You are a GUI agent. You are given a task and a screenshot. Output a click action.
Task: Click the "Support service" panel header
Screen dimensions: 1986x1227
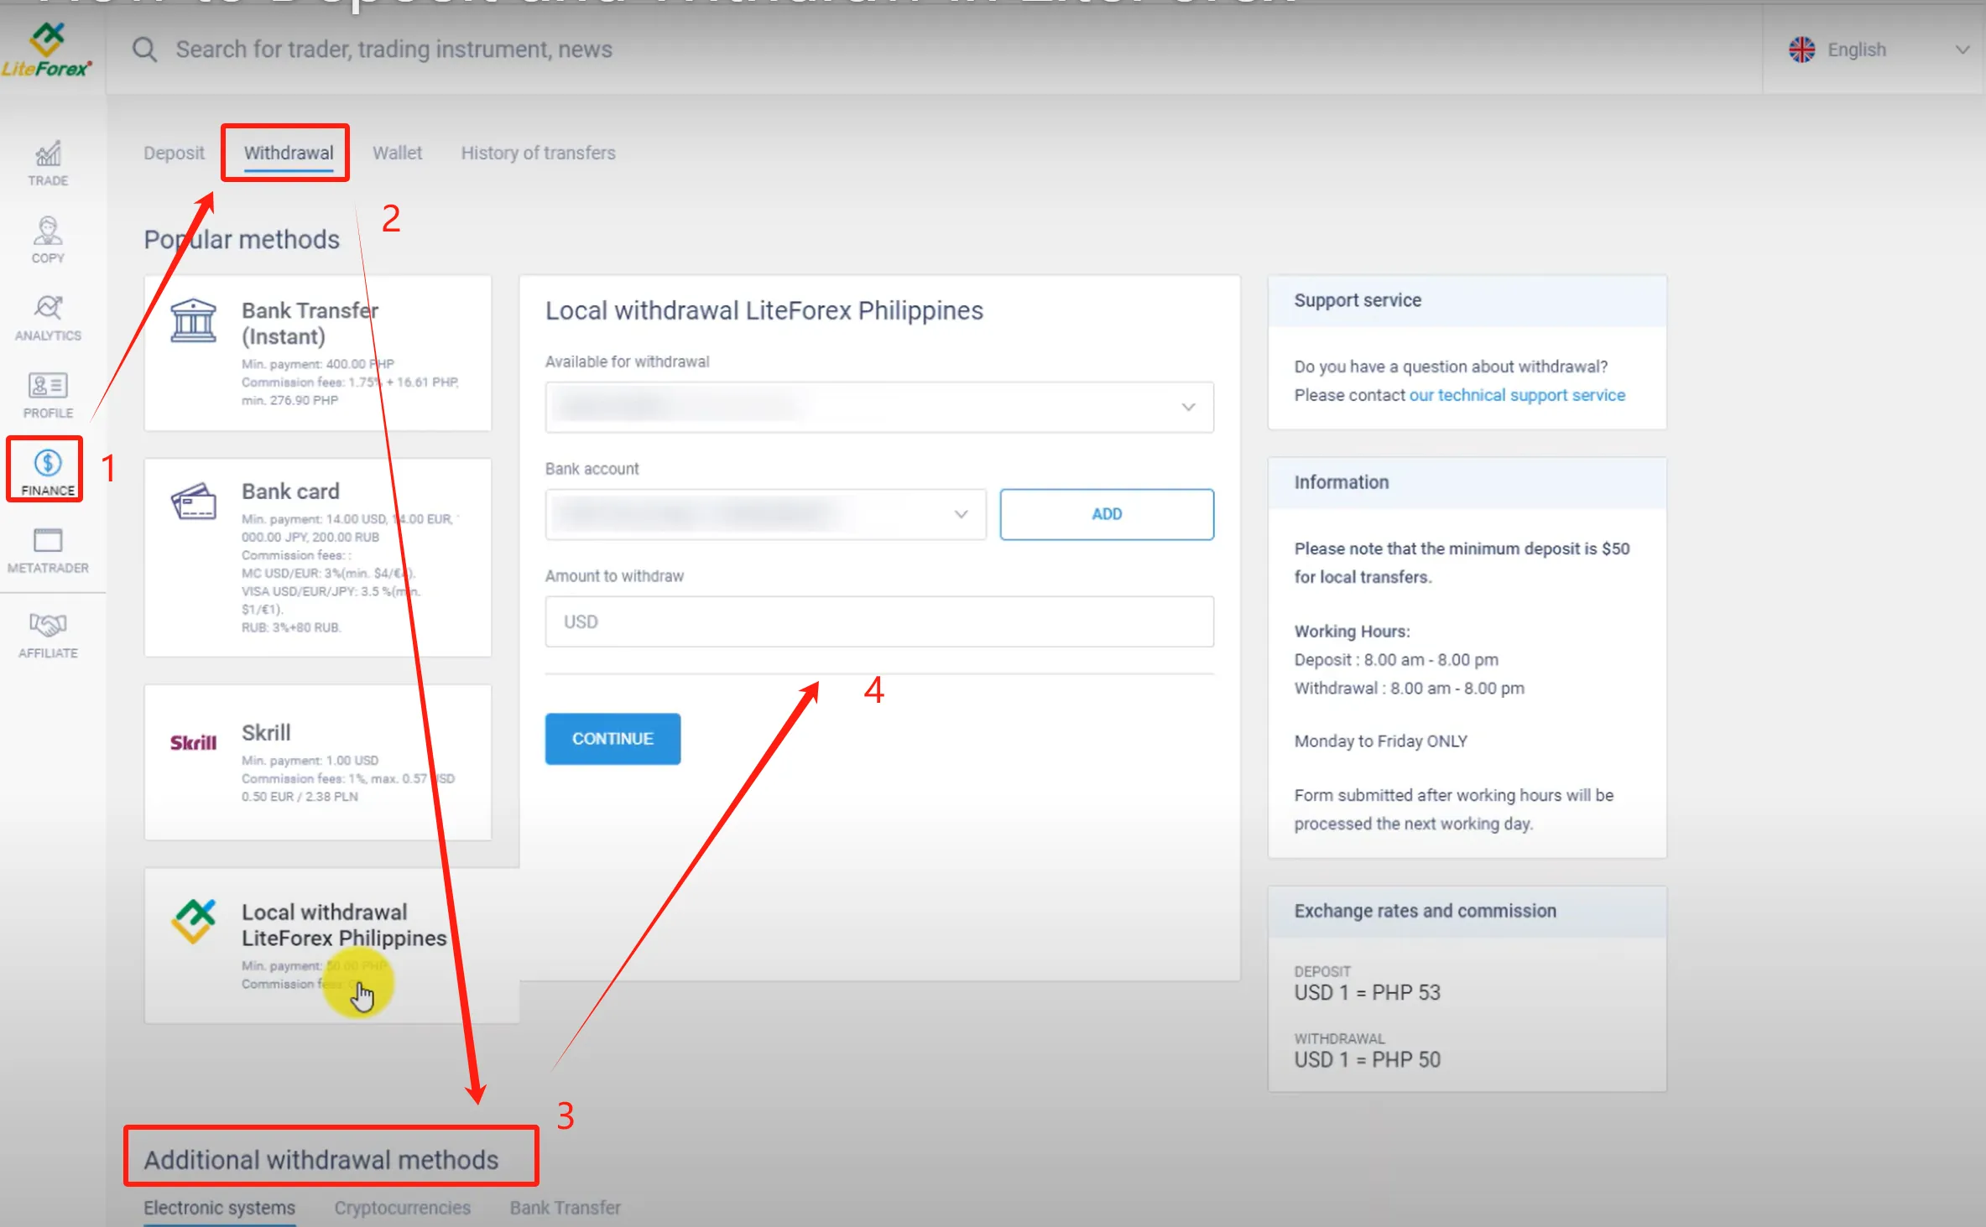(x=1467, y=300)
